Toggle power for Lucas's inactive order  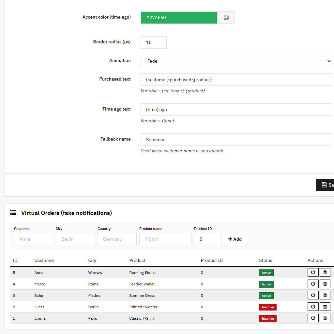(313, 307)
